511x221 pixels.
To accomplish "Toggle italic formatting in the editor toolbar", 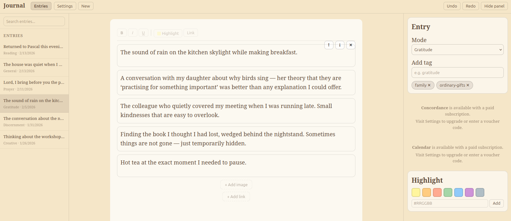I will coord(133,33).
